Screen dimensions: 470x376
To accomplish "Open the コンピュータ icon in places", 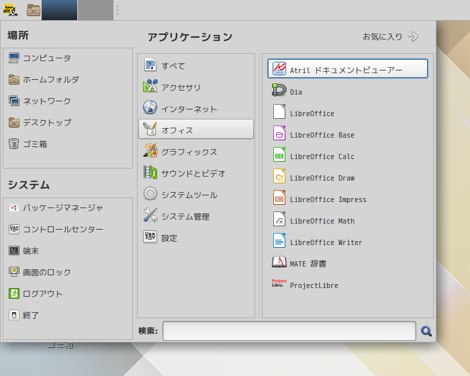I will pyautogui.click(x=14, y=58).
